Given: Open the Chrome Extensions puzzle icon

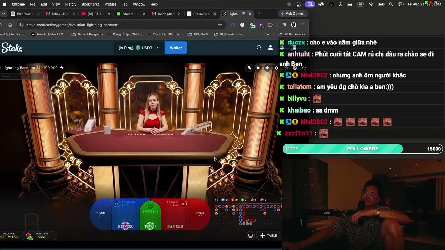Looking at the screenshot, I should coord(270,25).
